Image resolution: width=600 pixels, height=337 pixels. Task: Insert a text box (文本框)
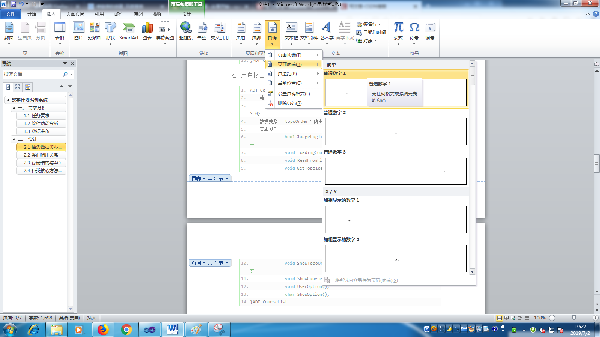pyautogui.click(x=291, y=33)
